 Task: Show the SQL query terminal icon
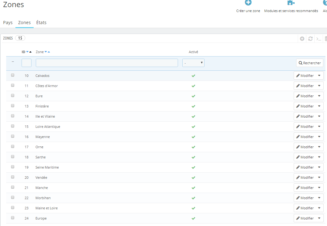tap(319, 39)
